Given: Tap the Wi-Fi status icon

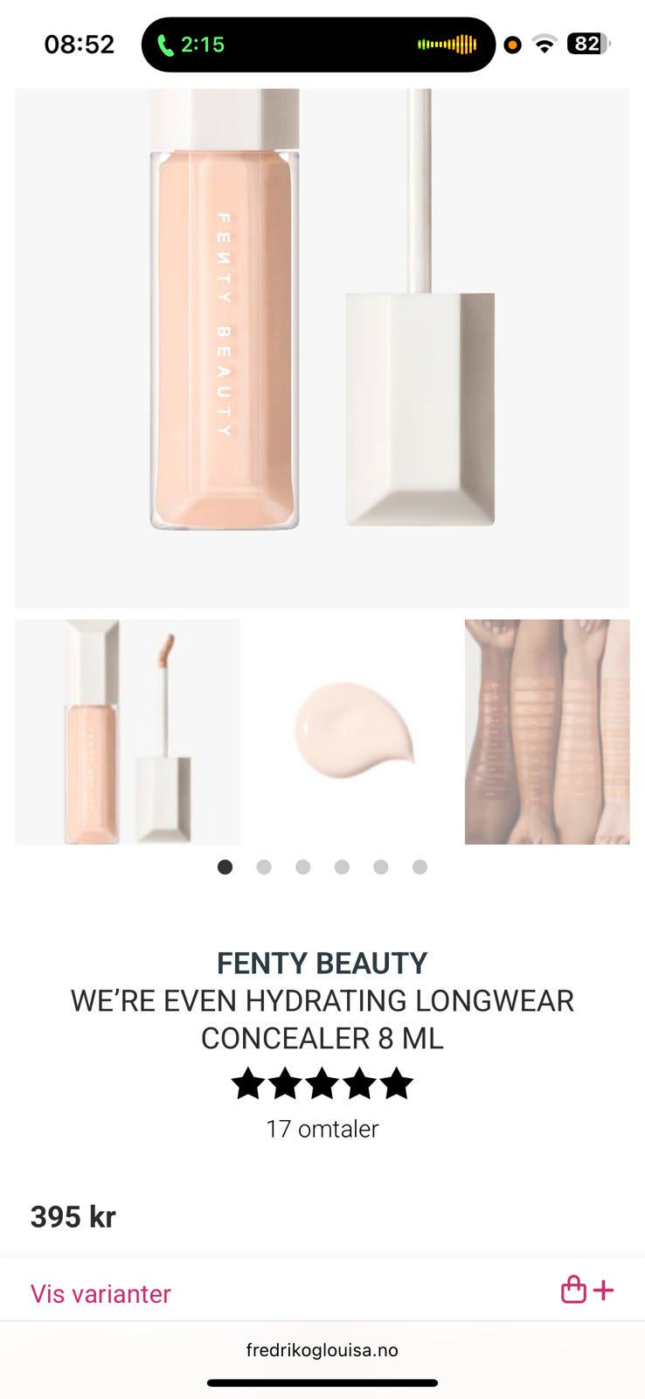Looking at the screenshot, I should pos(544,44).
